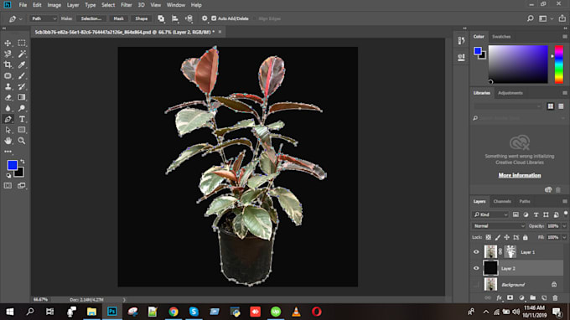Hide Layer 2 using its eye icon
This screenshot has width=570, height=320.
pyautogui.click(x=476, y=268)
